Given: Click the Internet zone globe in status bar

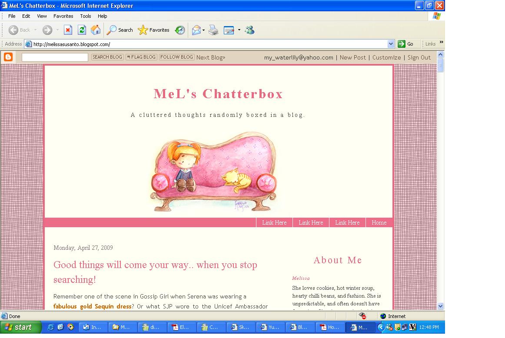Looking at the screenshot, I should [x=383, y=316].
